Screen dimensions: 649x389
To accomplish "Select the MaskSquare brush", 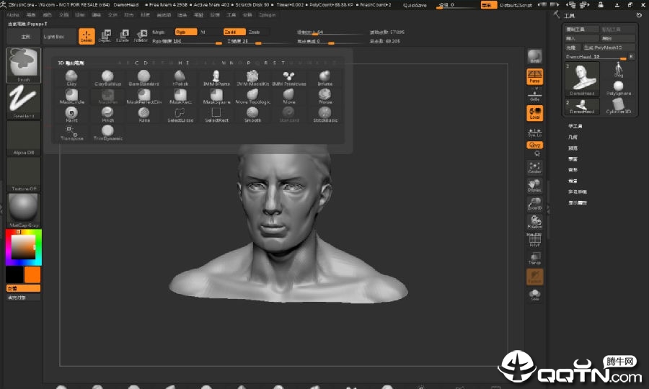I will (x=216, y=96).
